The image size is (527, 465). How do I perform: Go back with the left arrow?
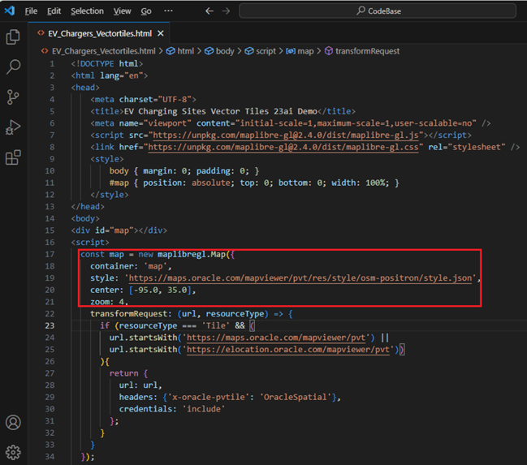(x=210, y=11)
